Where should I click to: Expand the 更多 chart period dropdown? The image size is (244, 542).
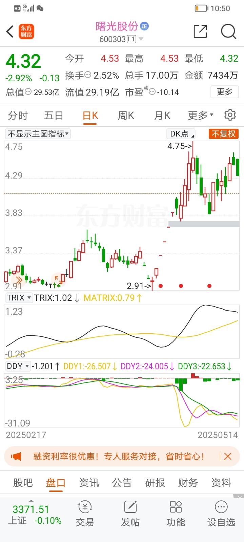tap(201, 116)
